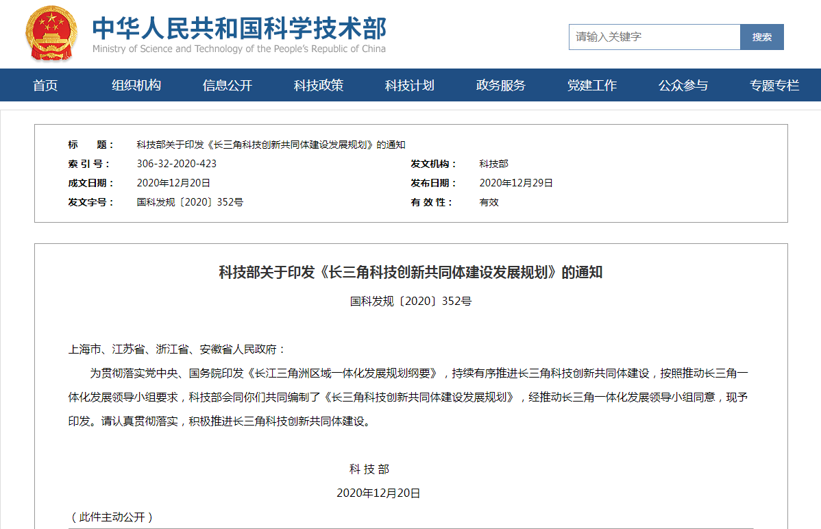Screen dimensions: 821x529
Task: Click the document title in metadata table
Action: pyautogui.click(x=271, y=145)
